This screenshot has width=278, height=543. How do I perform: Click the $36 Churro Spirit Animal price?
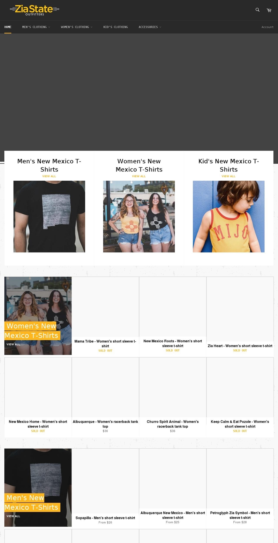pos(173,431)
